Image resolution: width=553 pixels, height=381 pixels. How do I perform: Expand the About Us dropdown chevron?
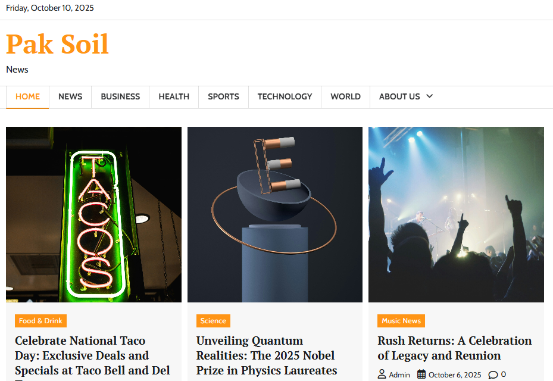[429, 96]
